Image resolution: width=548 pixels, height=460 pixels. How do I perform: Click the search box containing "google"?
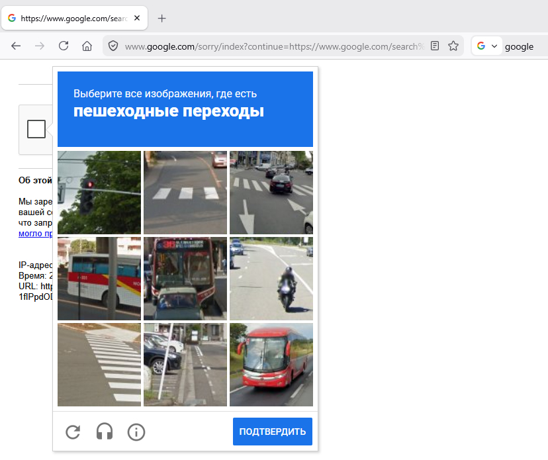[x=523, y=46]
